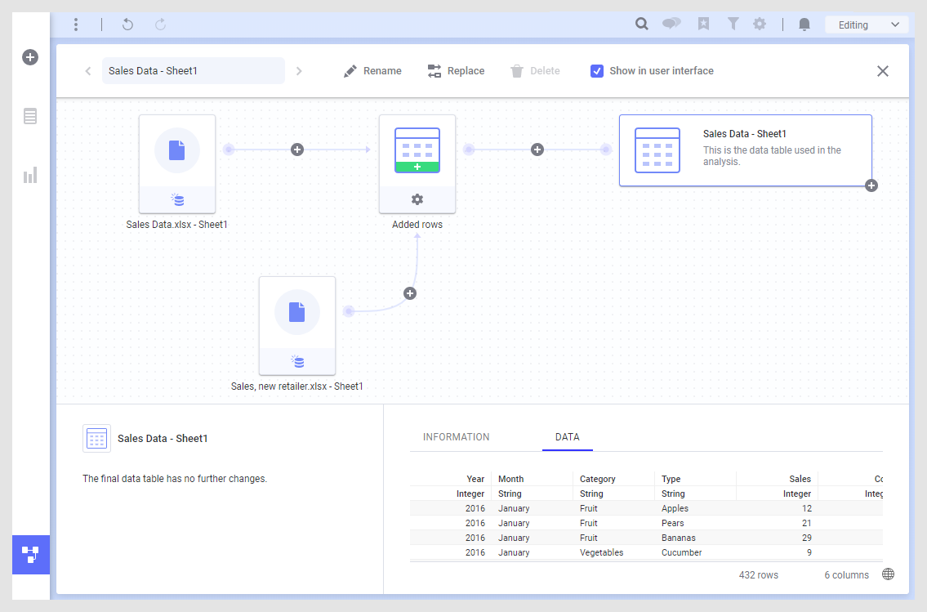Open the Editing mode dropdown
The image size is (927, 612).
[x=867, y=25]
